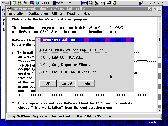Open the Requester Installation dialog system menu
The image size is (168, 126).
(38, 40)
